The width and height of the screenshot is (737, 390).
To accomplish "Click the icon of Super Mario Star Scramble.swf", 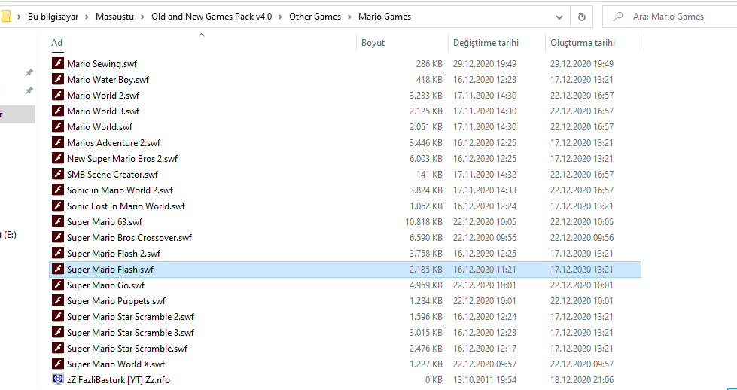I will point(58,348).
